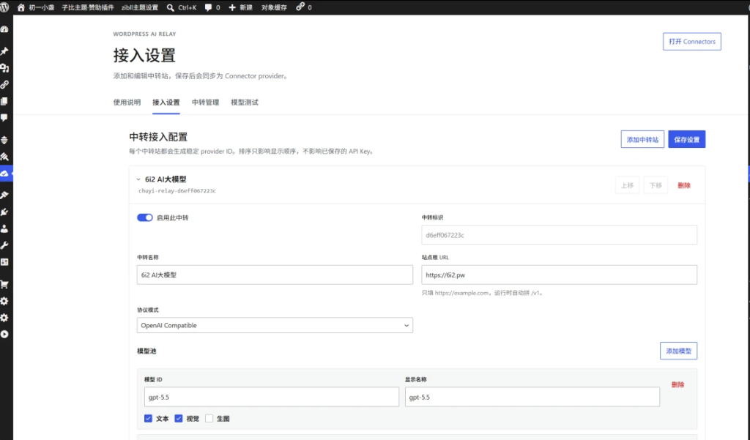
Task: Open the 协议模式 OpenAI Compatible dropdown
Action: click(275, 325)
